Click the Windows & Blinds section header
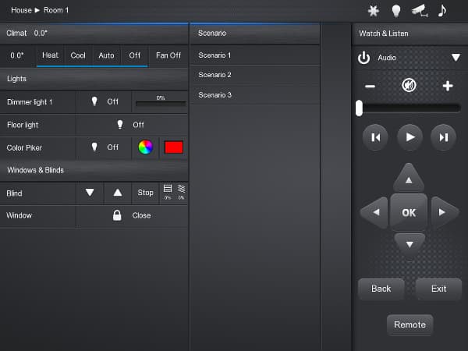This screenshot has height=351, width=468. (94, 170)
